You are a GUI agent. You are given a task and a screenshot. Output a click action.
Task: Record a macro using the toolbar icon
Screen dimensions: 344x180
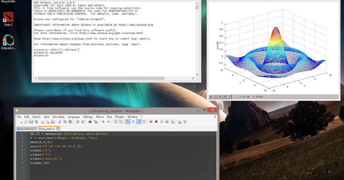[x=151, y=122]
